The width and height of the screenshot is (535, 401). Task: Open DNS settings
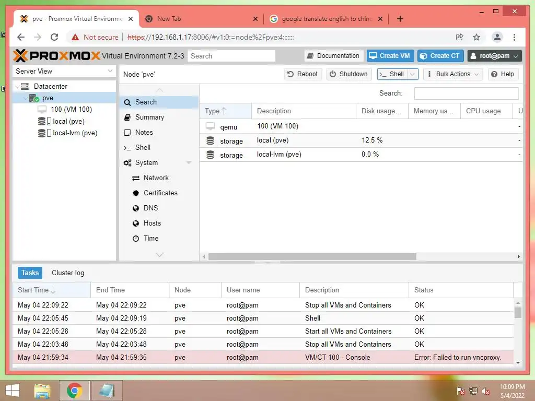[159, 208]
